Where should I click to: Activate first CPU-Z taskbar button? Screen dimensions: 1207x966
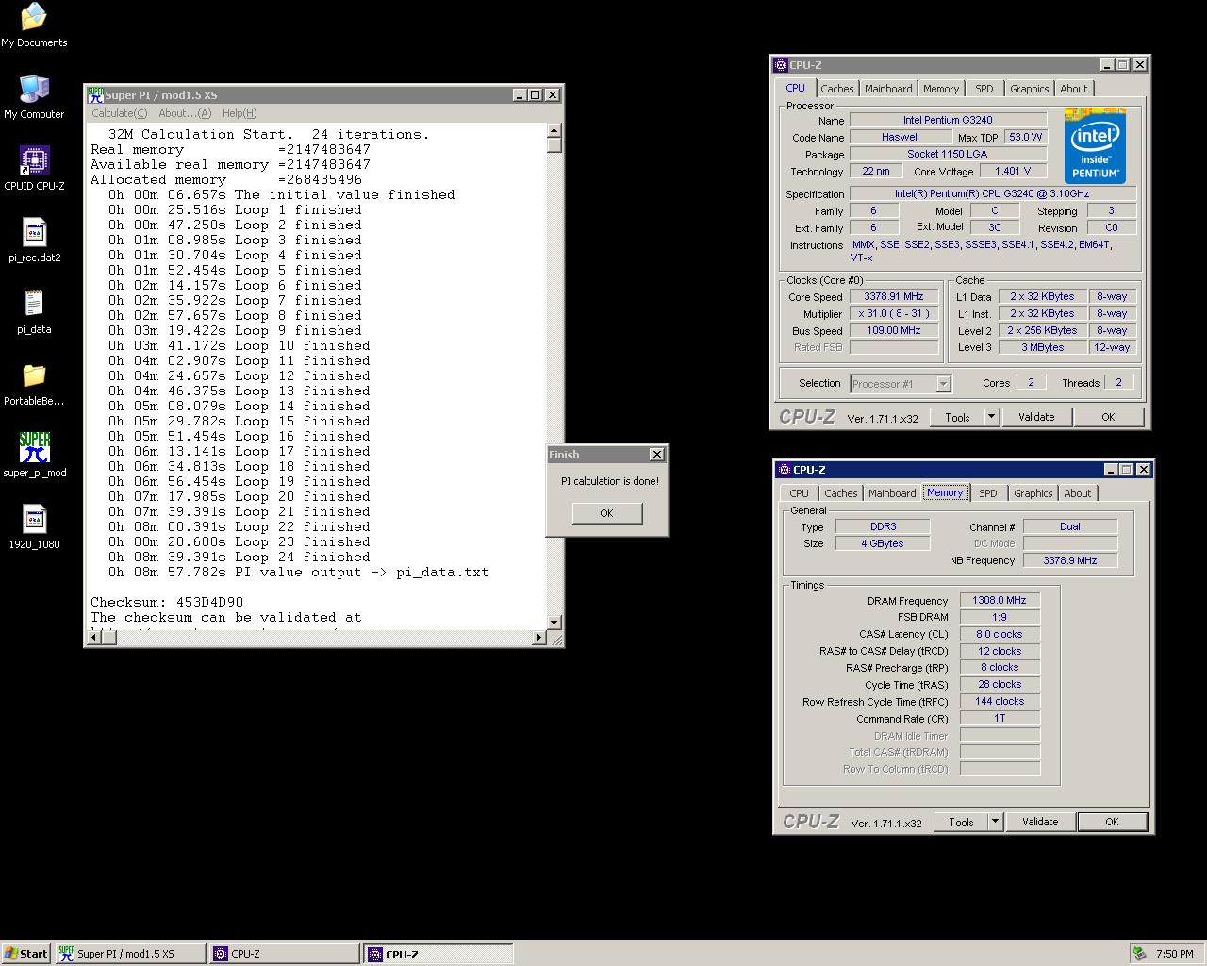(x=284, y=954)
